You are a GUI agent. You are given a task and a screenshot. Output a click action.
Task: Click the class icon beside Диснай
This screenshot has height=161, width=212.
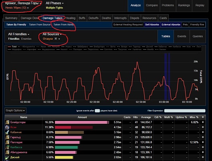[7, 157]
